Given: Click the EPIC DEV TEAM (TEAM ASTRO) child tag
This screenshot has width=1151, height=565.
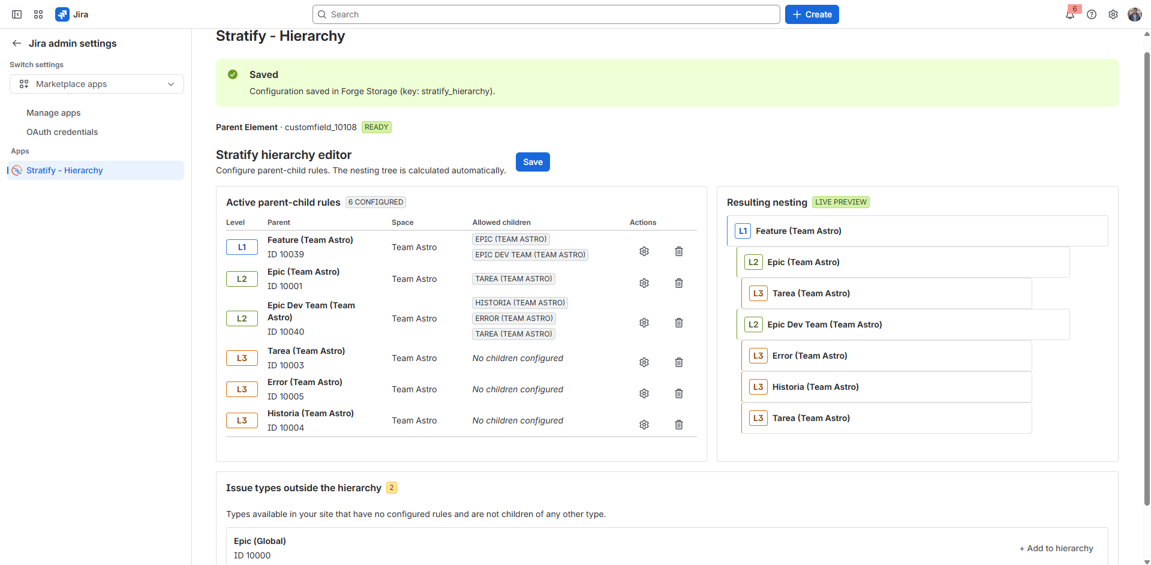Looking at the screenshot, I should point(530,255).
